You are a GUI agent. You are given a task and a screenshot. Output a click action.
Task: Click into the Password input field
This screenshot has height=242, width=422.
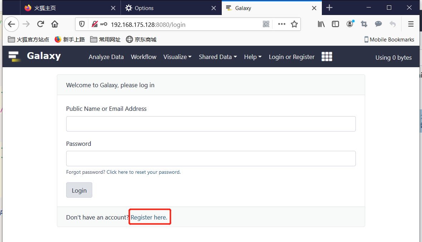tap(211, 158)
